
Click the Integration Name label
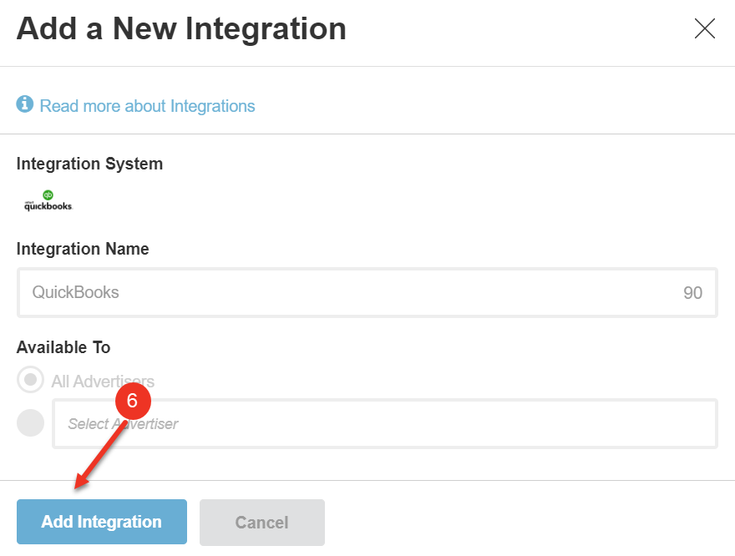pyautogui.click(x=83, y=249)
